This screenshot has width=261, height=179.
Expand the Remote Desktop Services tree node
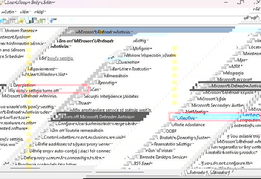tap(128, 157)
